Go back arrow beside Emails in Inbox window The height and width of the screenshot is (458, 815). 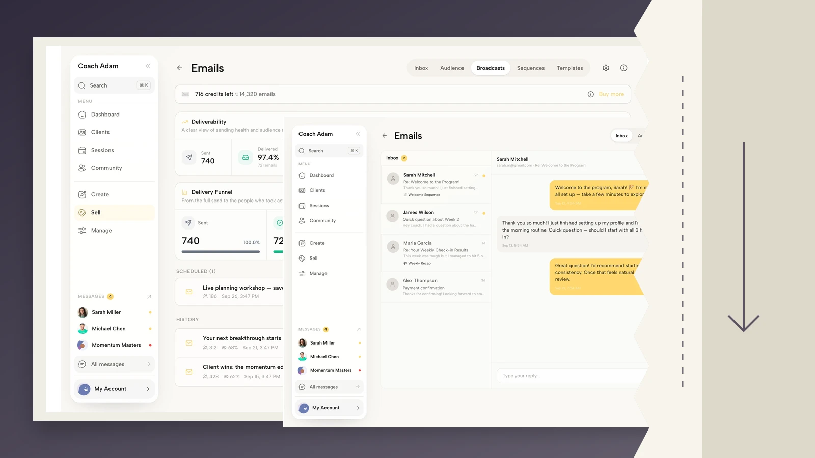pyautogui.click(x=385, y=136)
